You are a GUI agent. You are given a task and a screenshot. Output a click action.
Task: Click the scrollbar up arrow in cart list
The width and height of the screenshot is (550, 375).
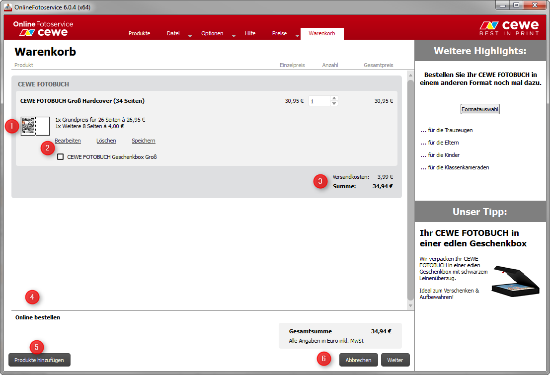pyautogui.click(x=410, y=75)
